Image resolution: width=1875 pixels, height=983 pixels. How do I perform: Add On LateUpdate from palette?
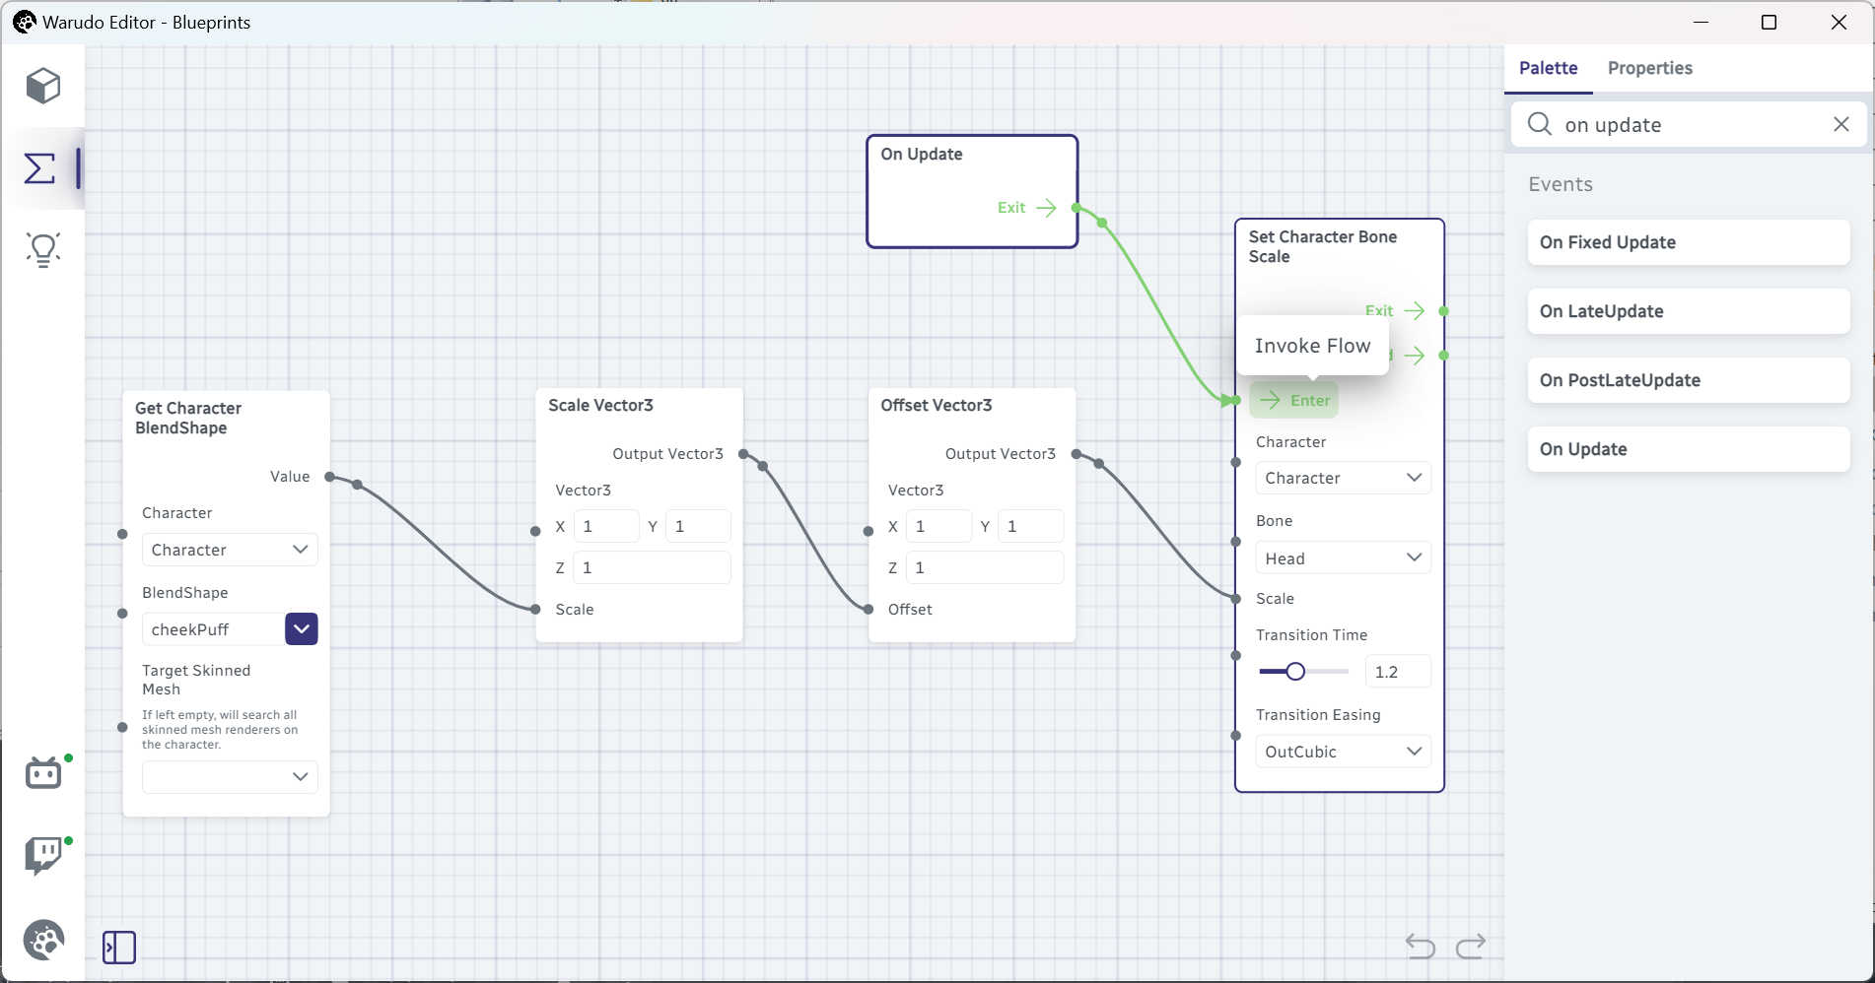[x=1689, y=311]
